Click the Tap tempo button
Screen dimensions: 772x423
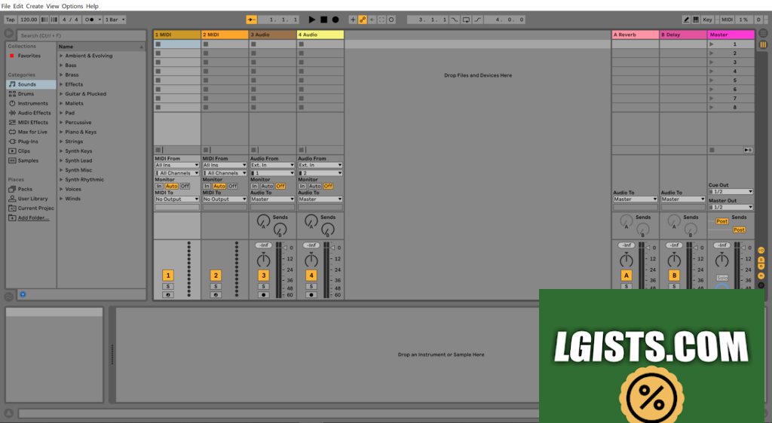(x=11, y=20)
